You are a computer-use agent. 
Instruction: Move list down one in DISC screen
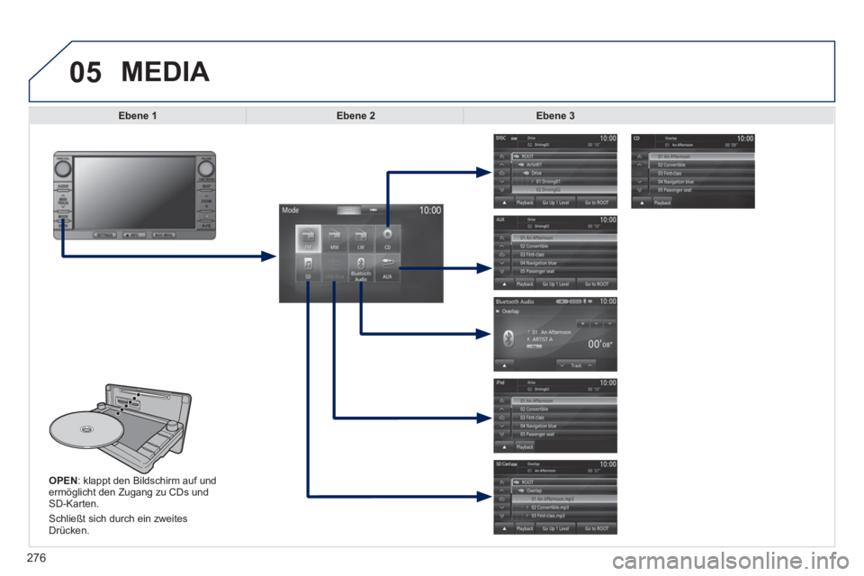(501, 181)
